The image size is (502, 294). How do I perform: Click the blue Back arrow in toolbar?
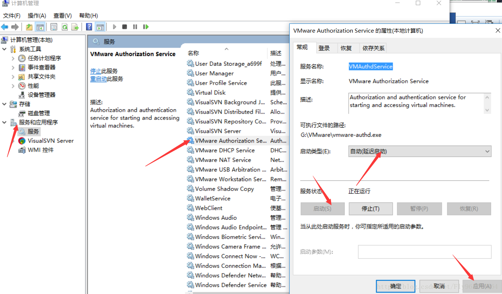point(5,27)
